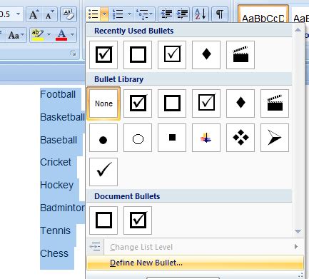309x279 pixels.
Task: Click the Clear Formatting eraser icon
Action: [x=69, y=14]
